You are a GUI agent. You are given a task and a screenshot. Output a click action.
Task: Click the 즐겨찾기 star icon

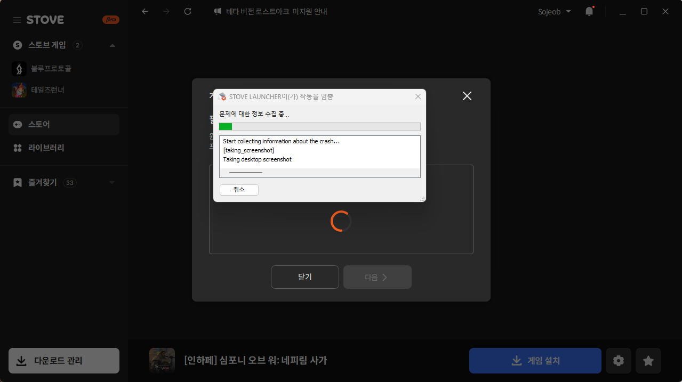tap(18, 183)
